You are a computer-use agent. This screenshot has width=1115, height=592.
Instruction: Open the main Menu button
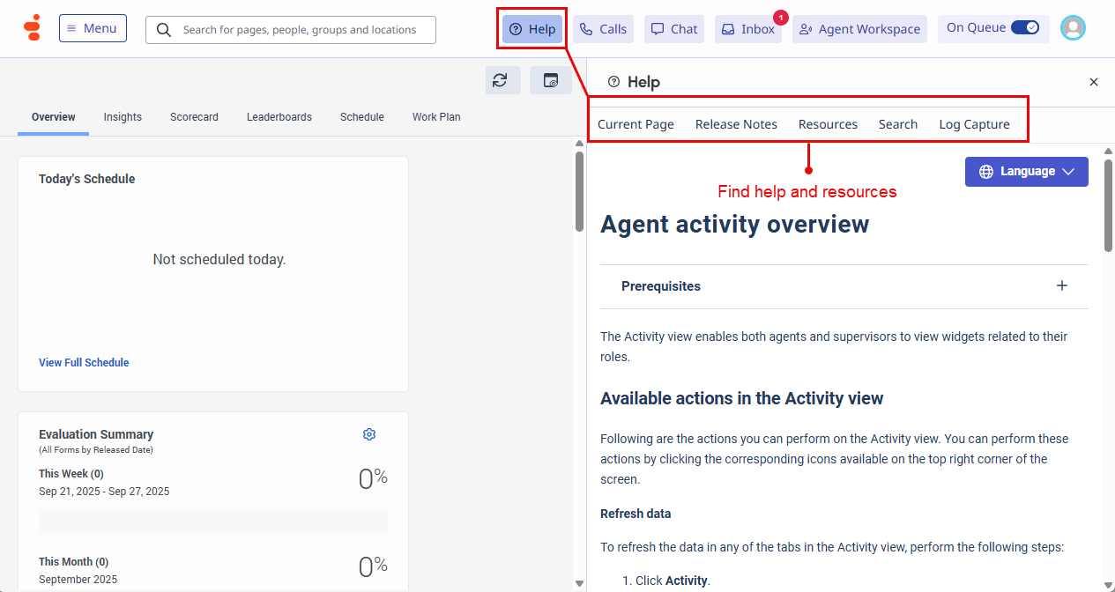[93, 28]
